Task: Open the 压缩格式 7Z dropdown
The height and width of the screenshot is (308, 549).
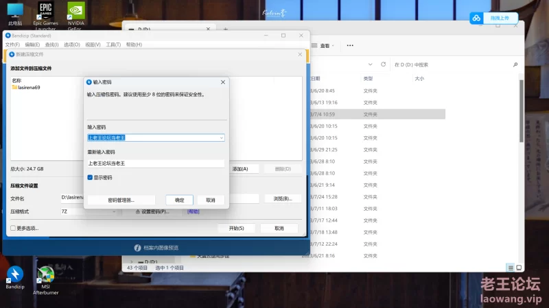Action: [x=114, y=212]
